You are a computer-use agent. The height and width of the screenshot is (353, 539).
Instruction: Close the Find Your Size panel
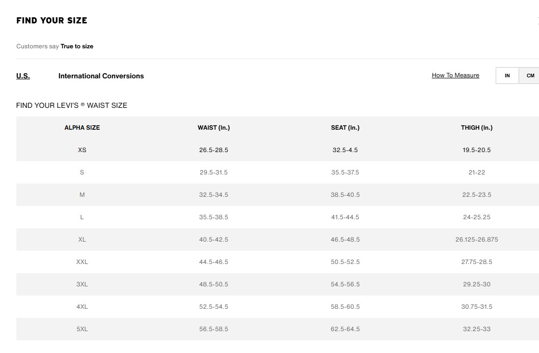pos(537,20)
